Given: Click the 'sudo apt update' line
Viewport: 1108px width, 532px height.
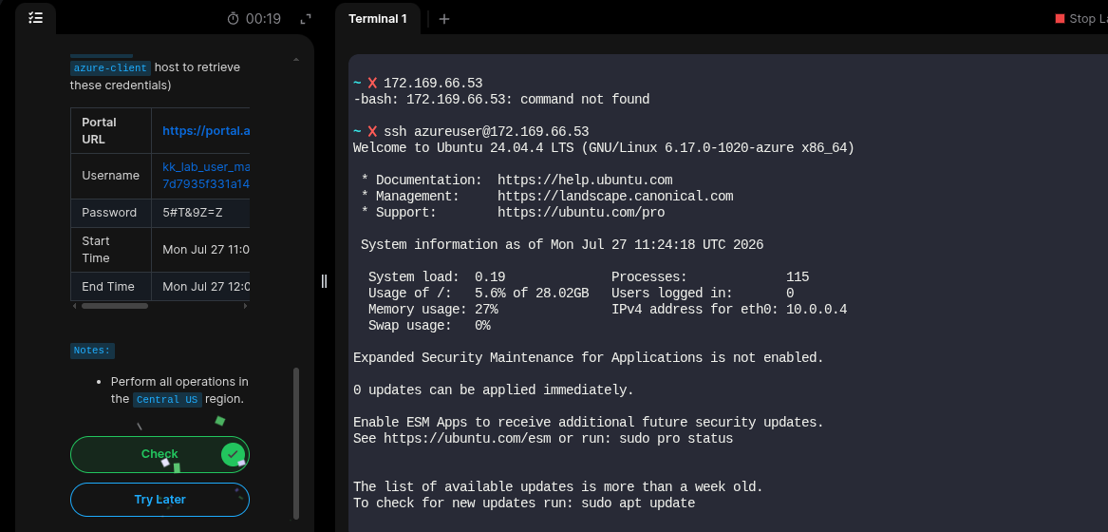Looking at the screenshot, I should [523, 503].
